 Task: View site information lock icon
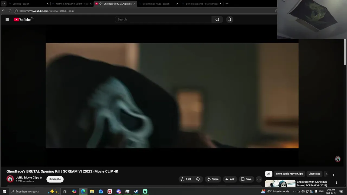tap(17, 11)
